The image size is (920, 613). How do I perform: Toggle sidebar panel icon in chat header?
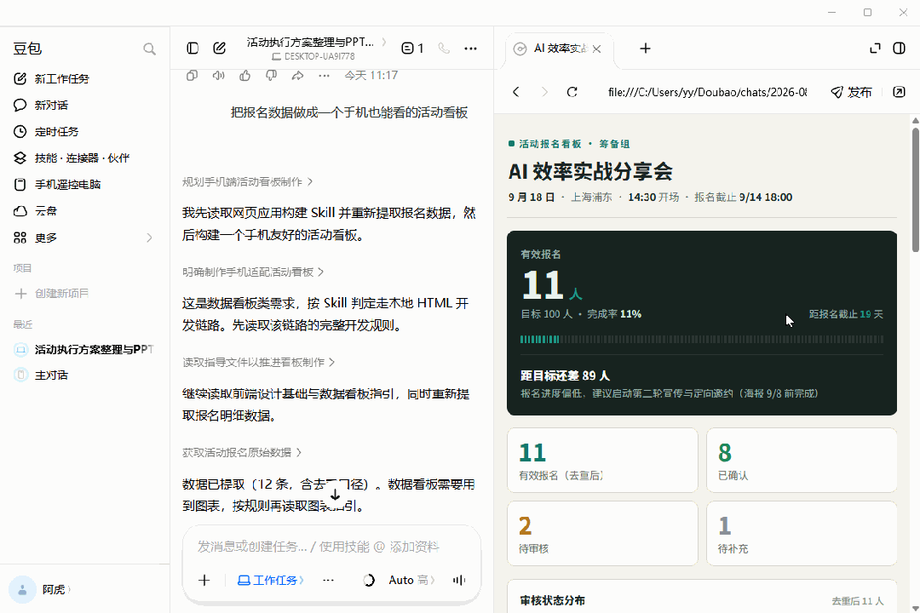point(193,48)
